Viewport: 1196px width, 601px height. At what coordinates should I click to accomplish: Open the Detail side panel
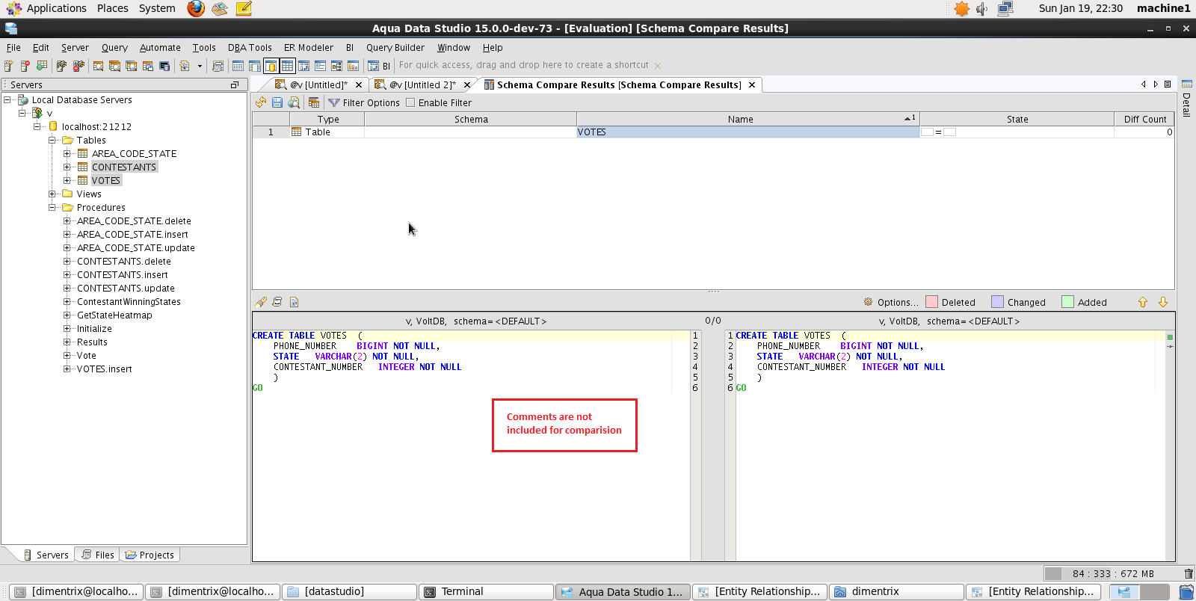pos(1186,99)
